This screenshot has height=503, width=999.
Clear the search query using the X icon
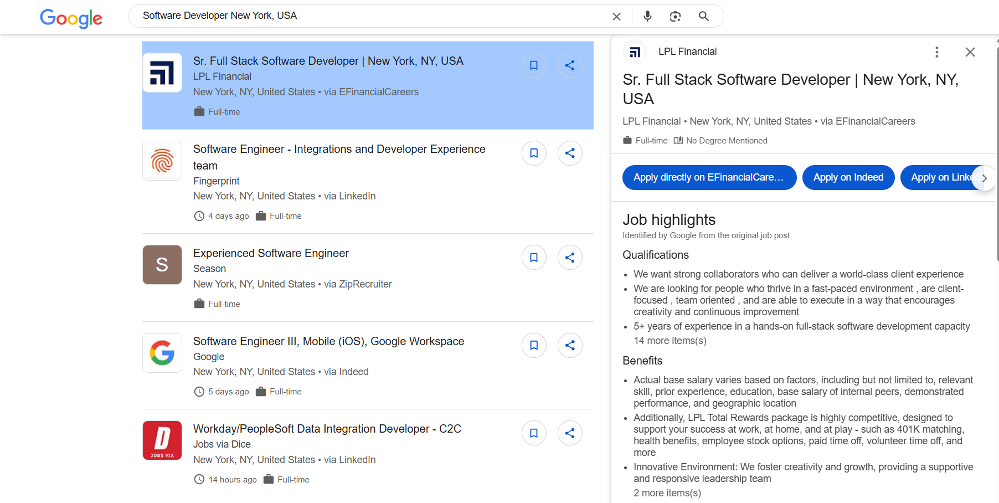[x=616, y=16]
